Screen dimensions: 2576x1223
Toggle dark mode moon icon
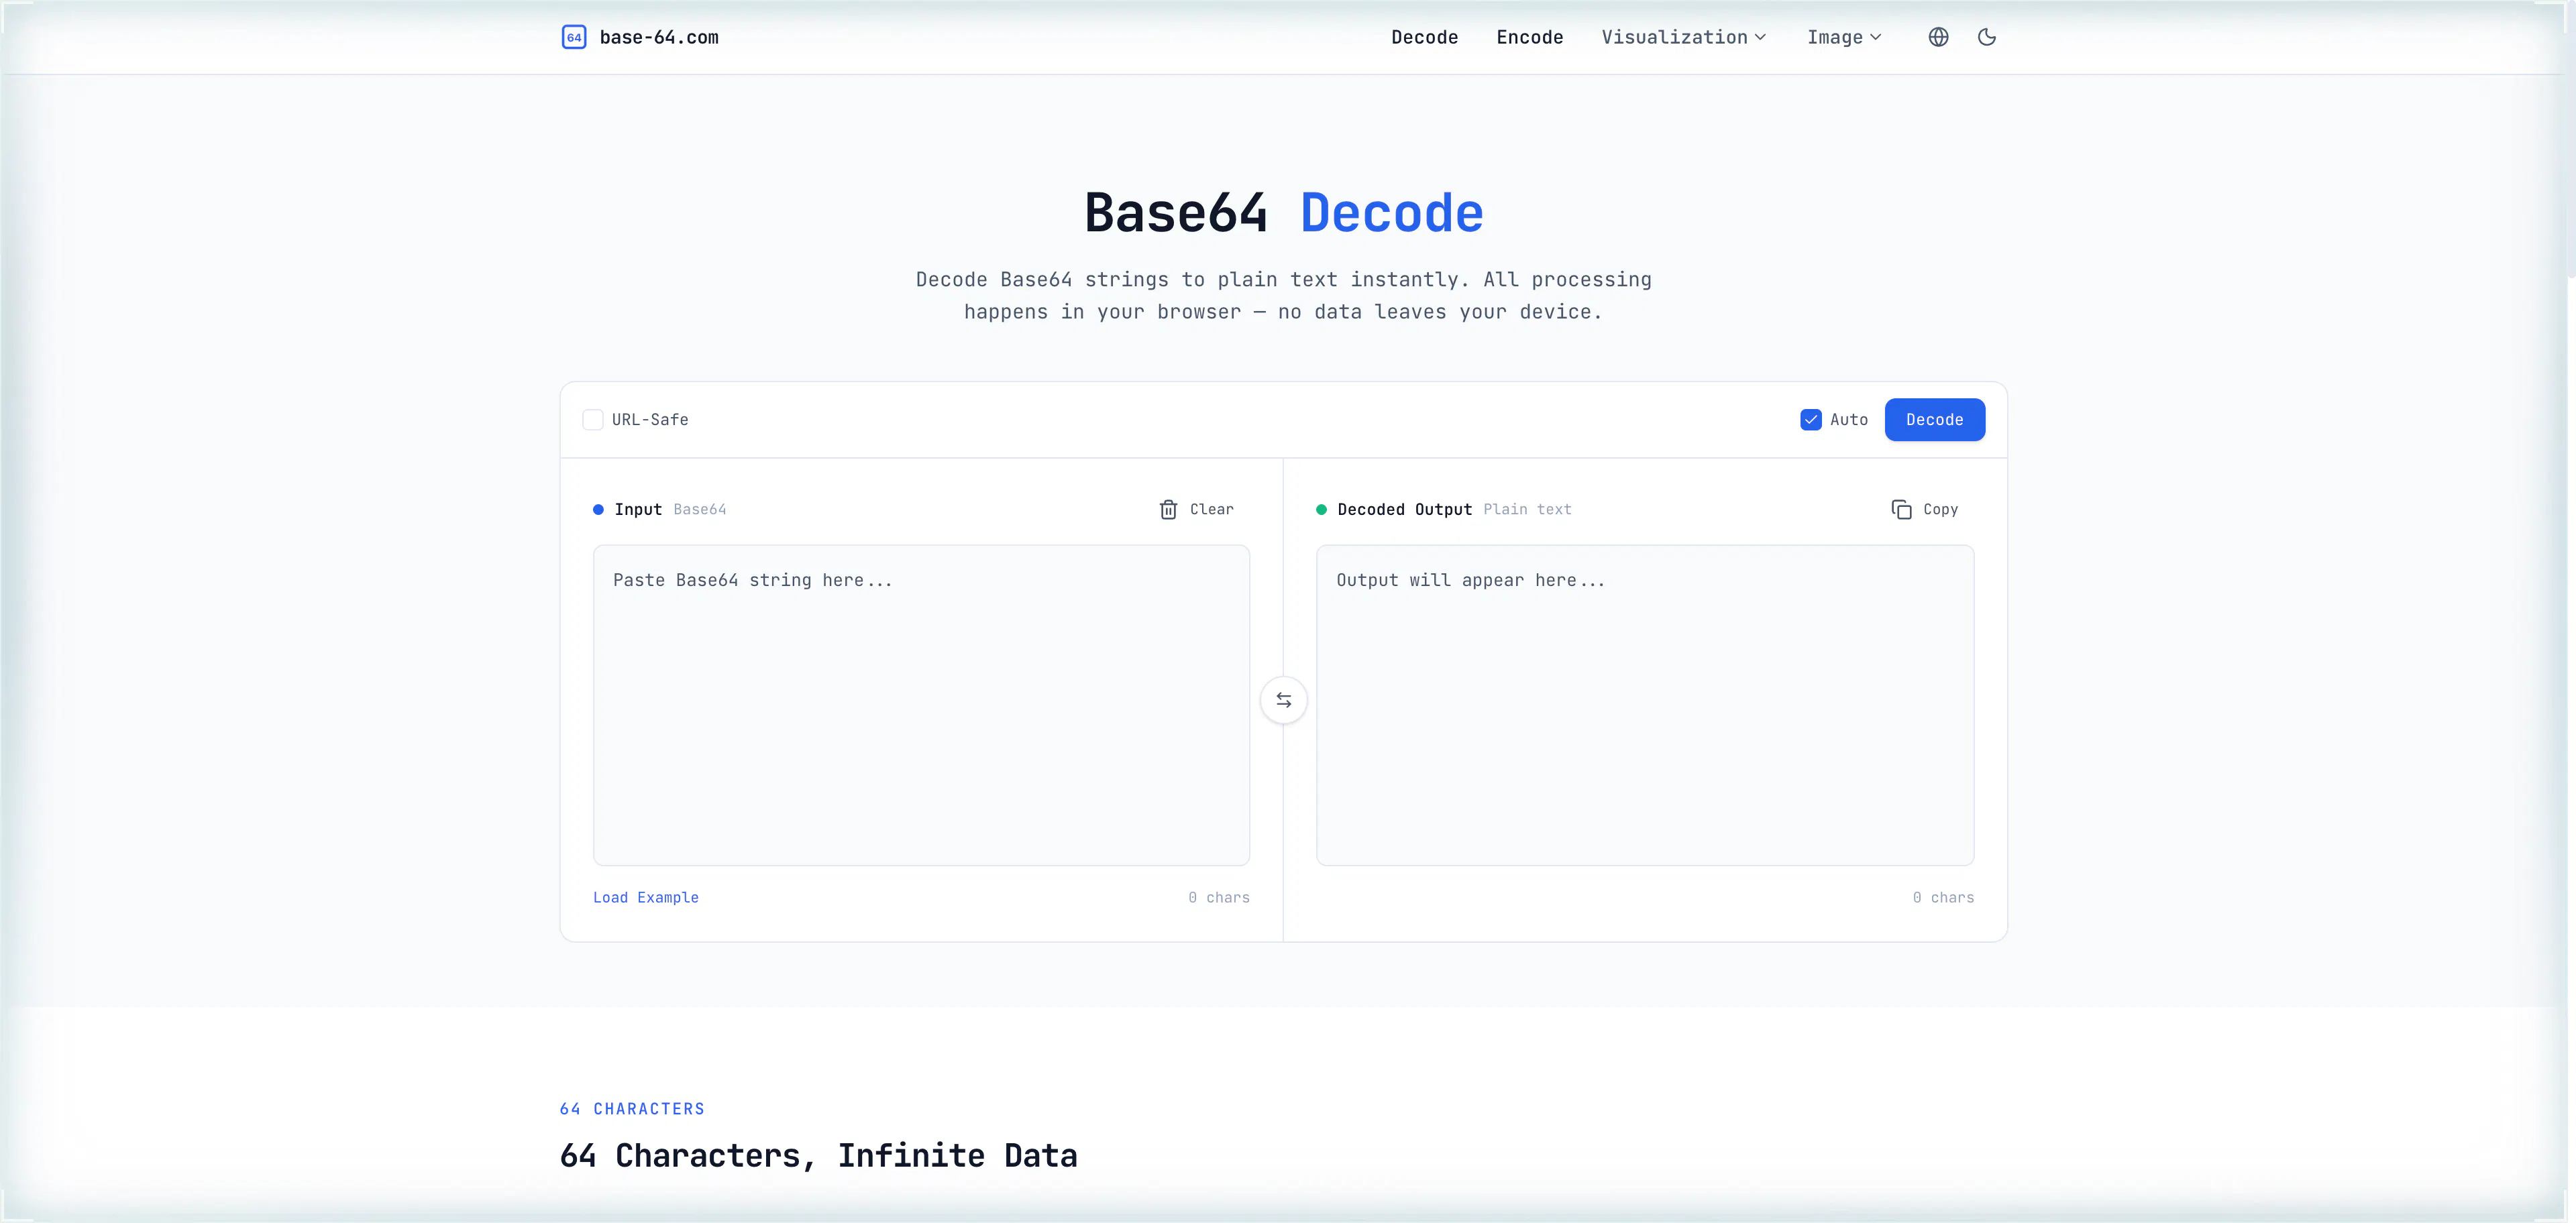[x=1987, y=37]
